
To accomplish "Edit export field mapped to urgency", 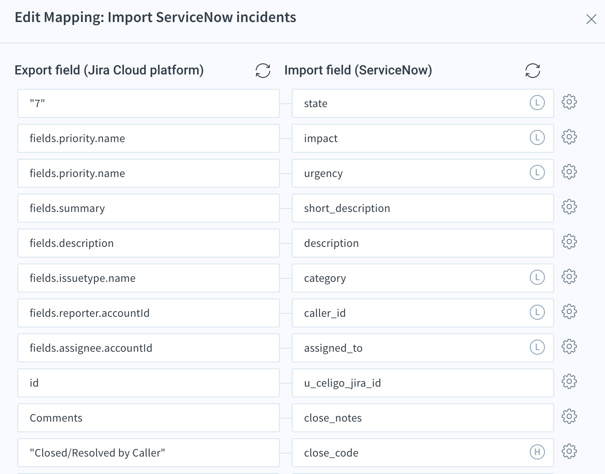I will (x=149, y=173).
